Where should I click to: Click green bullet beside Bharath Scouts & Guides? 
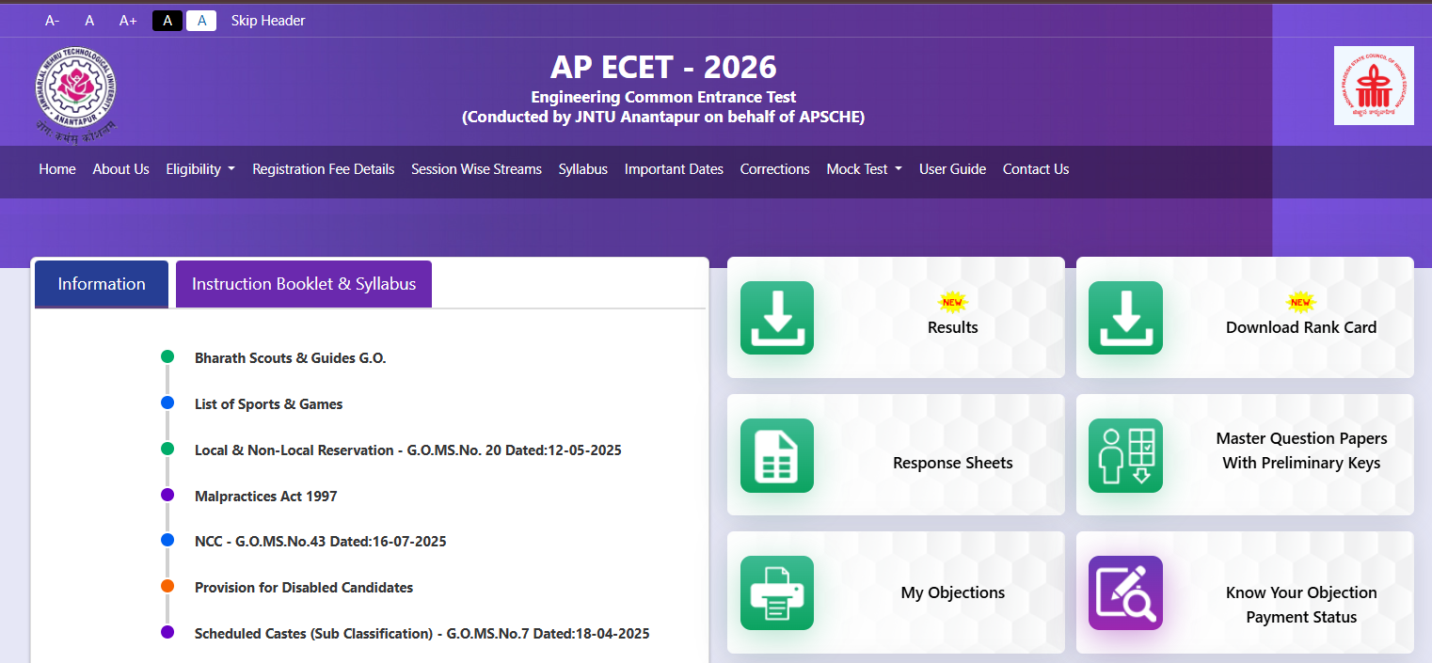(167, 356)
